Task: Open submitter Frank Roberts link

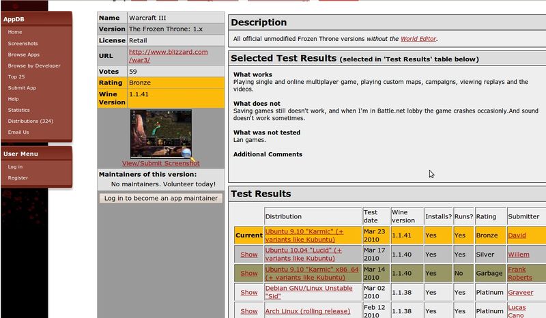Action: point(520,274)
